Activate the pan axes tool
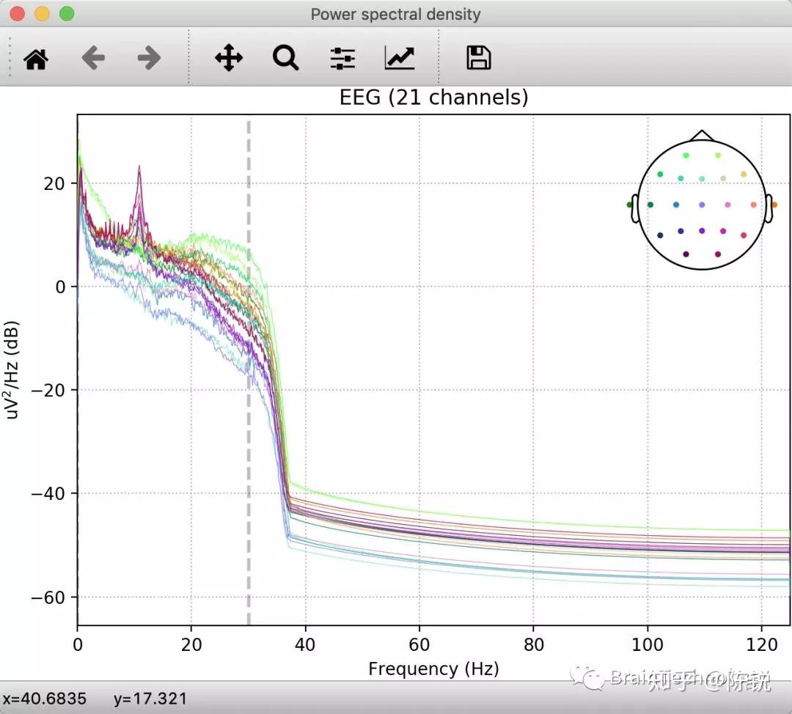The height and width of the screenshot is (714, 792). tap(229, 58)
